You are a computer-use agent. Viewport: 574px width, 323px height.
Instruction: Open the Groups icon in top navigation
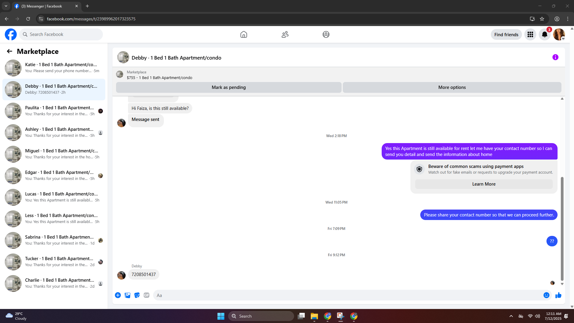(x=326, y=34)
